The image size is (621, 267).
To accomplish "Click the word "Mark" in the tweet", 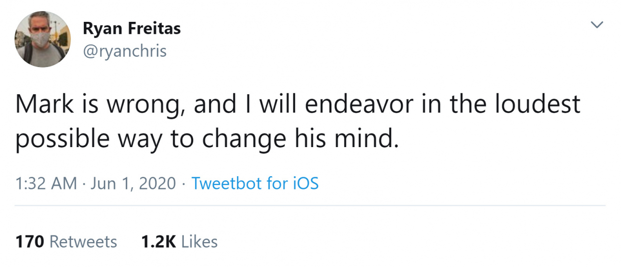I will [x=45, y=105].
